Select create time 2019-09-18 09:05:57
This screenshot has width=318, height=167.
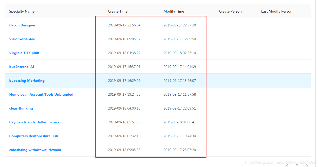click(x=124, y=39)
